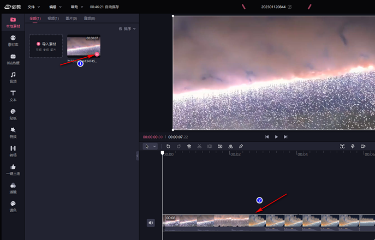Open the 素材库 material library
375x240 pixels.
(x=13, y=41)
